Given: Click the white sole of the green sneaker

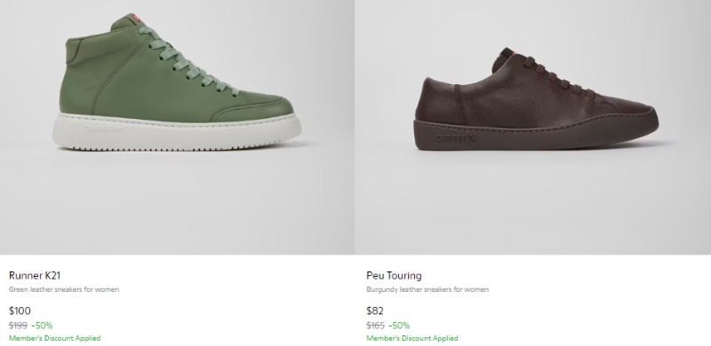Looking at the screenshot, I should click(x=177, y=132).
